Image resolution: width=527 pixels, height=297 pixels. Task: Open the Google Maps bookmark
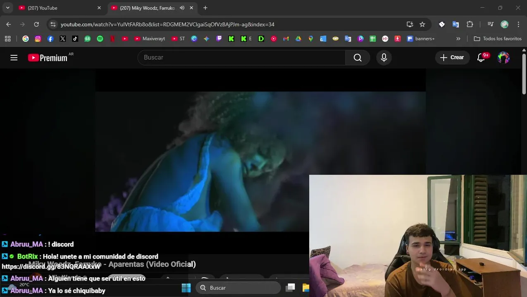tap(311, 39)
